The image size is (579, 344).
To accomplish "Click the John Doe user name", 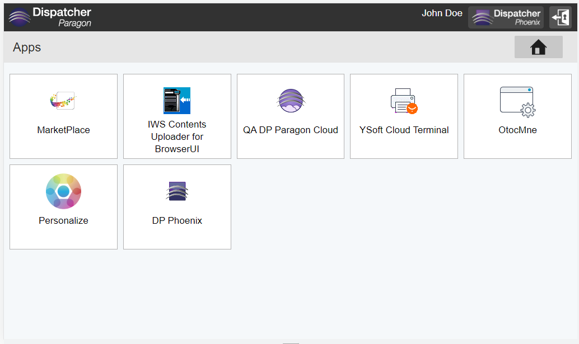I will pyautogui.click(x=442, y=13).
